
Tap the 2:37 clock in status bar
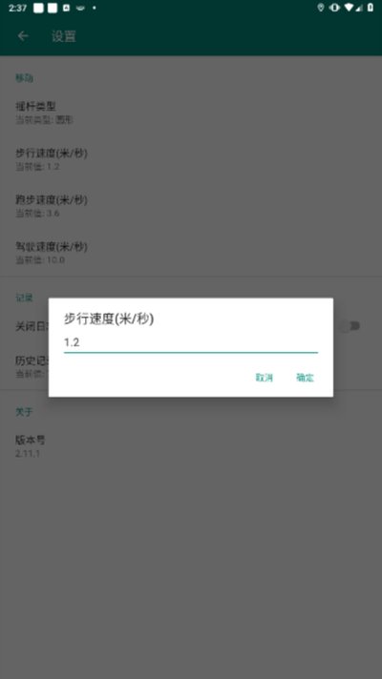[17, 9]
